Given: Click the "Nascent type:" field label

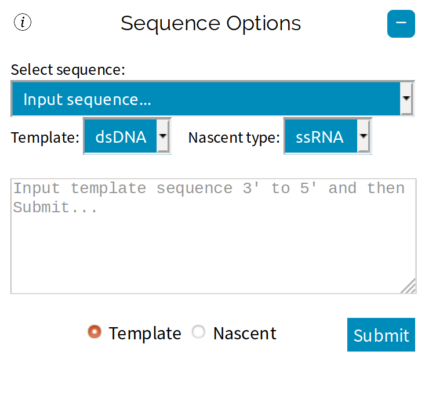Looking at the screenshot, I should click(234, 137).
